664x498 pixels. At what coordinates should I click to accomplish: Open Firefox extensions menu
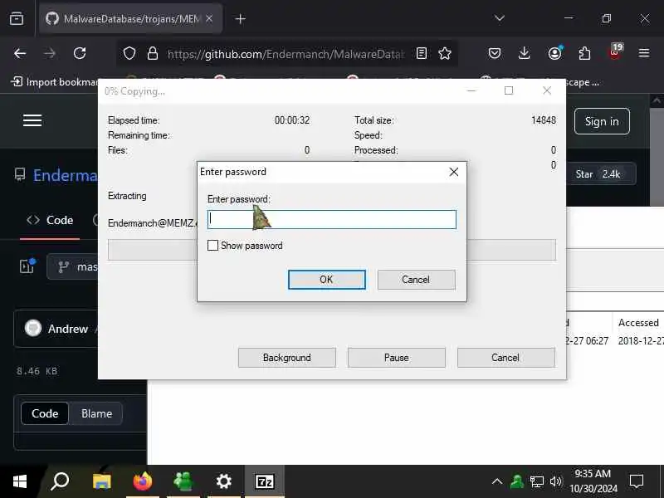coord(584,53)
